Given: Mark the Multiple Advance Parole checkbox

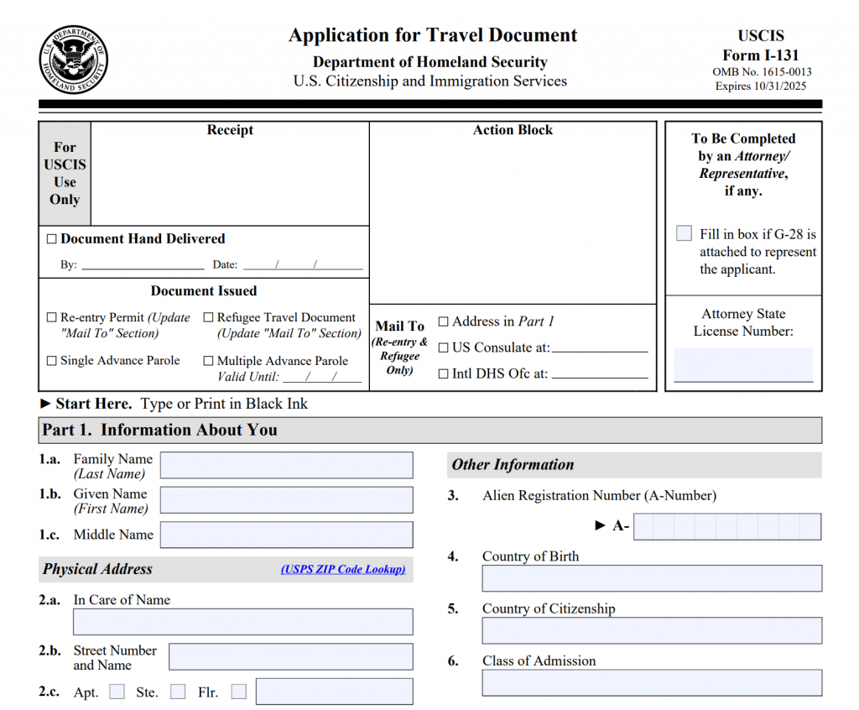Looking at the screenshot, I should pos(208,361).
